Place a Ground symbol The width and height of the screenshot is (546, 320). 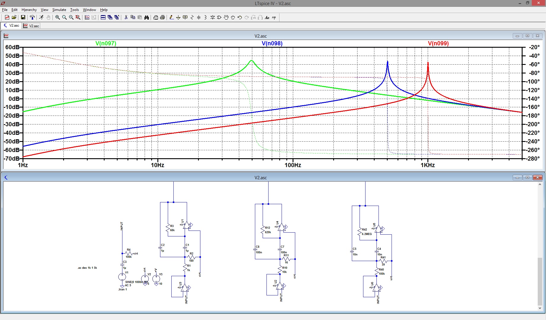tap(178, 17)
